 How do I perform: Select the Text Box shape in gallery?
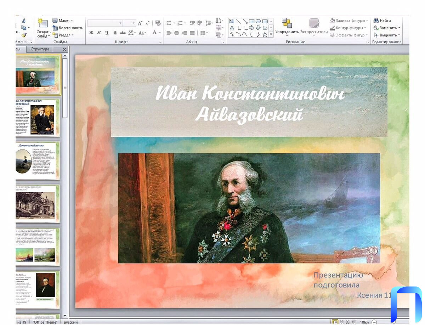coord(232,21)
